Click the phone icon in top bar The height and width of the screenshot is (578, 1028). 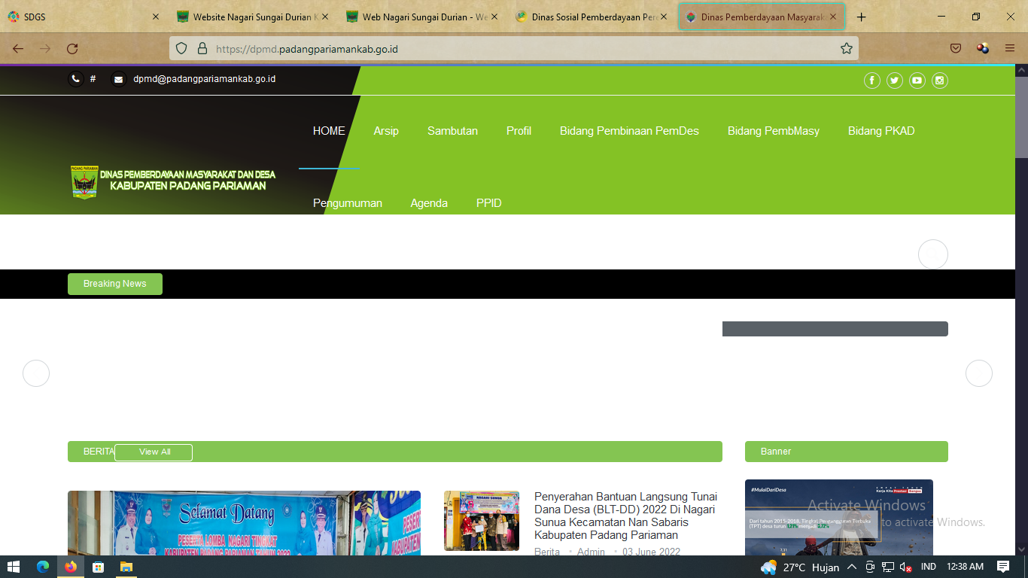76,79
